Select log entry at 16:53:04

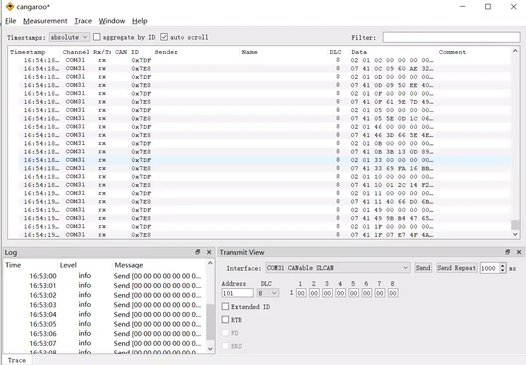point(105,315)
